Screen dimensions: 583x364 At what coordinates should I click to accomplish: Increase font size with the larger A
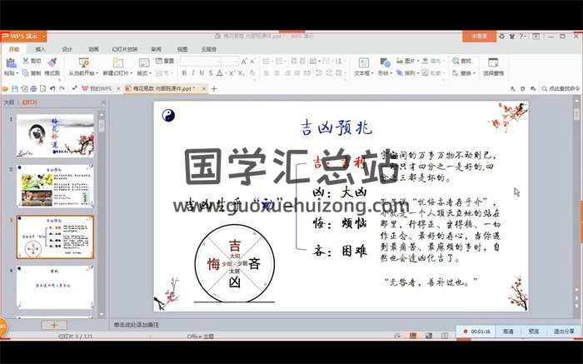244,62
